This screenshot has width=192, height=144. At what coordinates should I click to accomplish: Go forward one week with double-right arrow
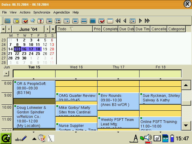(x=147, y=21)
